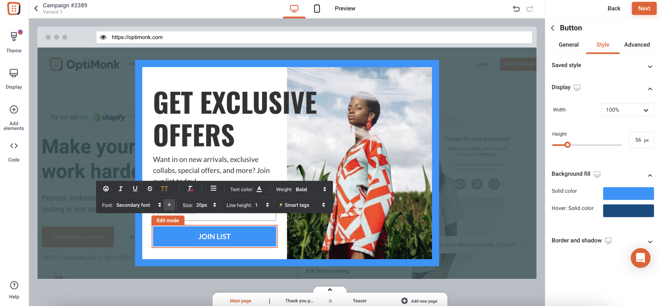The height and width of the screenshot is (306, 659).
Task: Click the underline formatting icon
Action: point(134,189)
